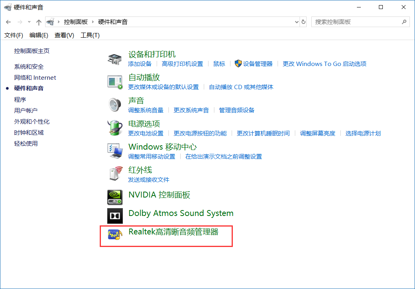Select 时钟和区域 in sidebar

(29, 133)
